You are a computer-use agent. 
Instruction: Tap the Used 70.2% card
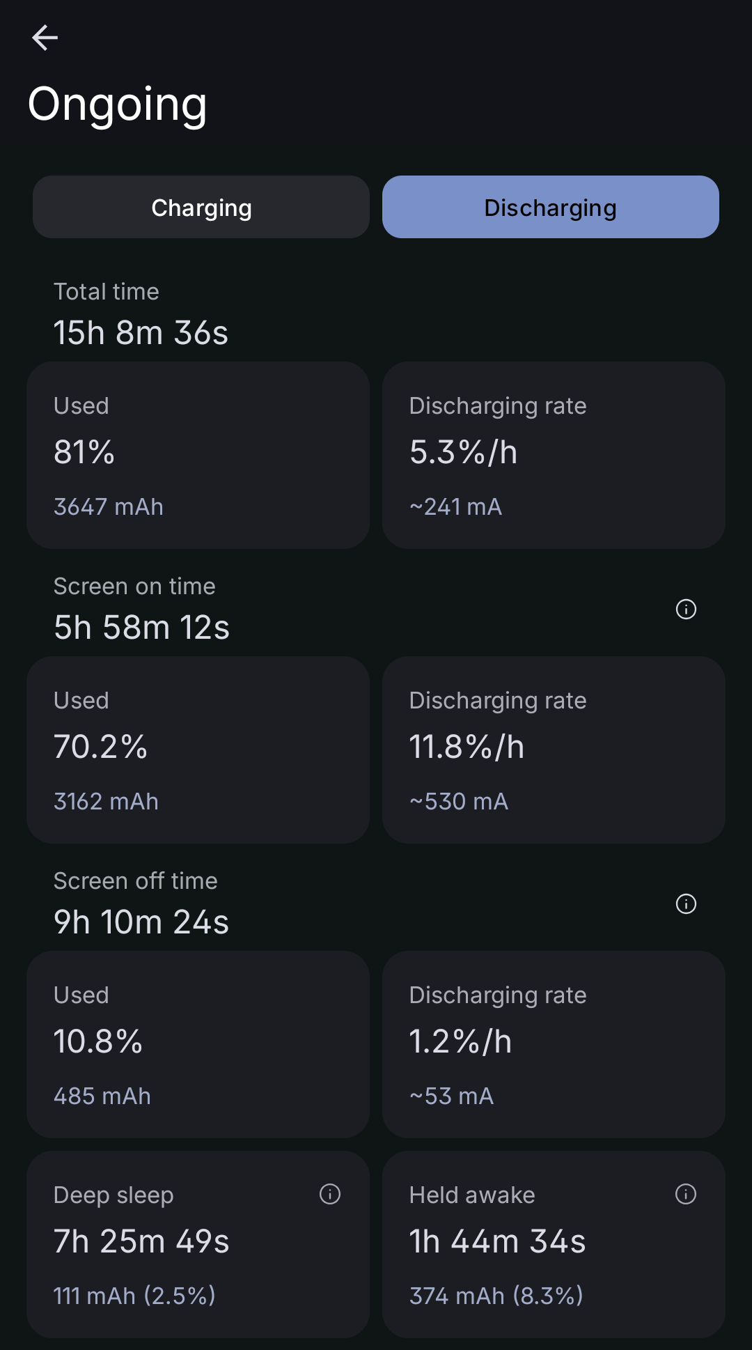click(198, 750)
